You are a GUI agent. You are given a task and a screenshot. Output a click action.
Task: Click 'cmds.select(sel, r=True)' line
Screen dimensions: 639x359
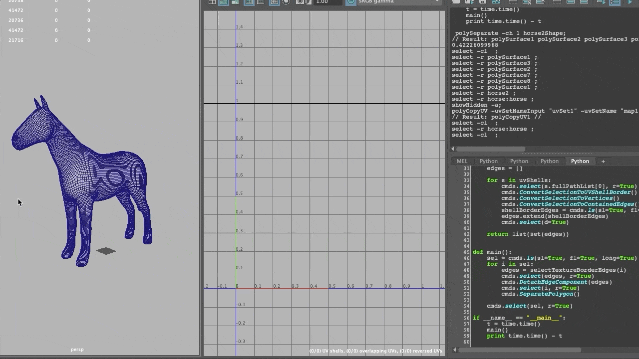coord(530,306)
